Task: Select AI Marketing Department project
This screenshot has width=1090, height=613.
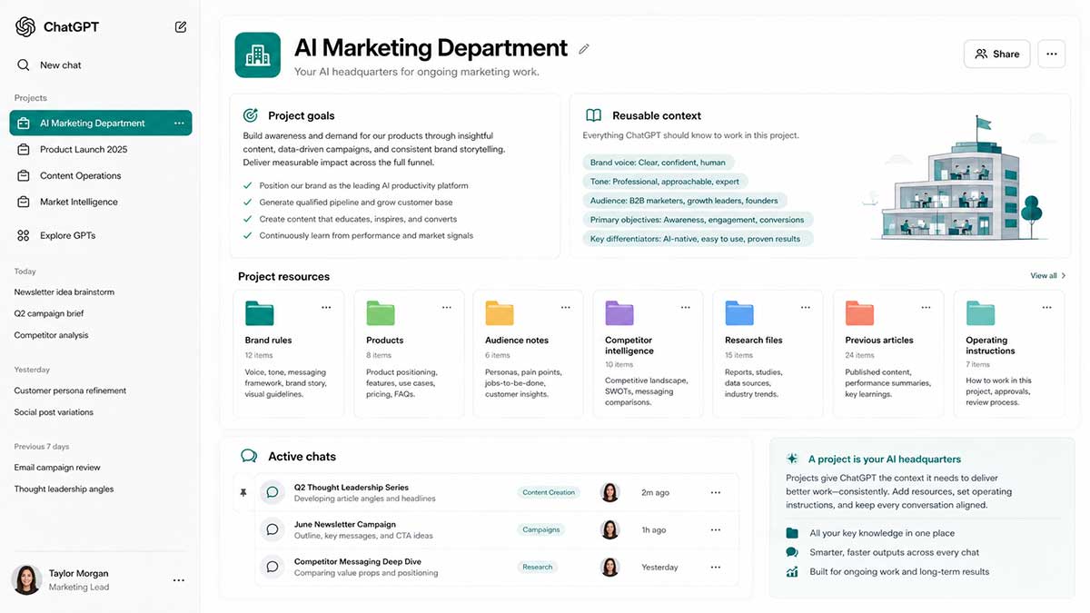Action: pos(101,124)
